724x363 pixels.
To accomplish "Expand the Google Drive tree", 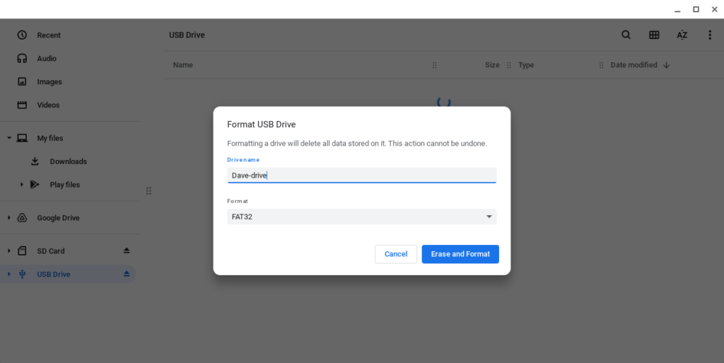I will click(x=8, y=217).
